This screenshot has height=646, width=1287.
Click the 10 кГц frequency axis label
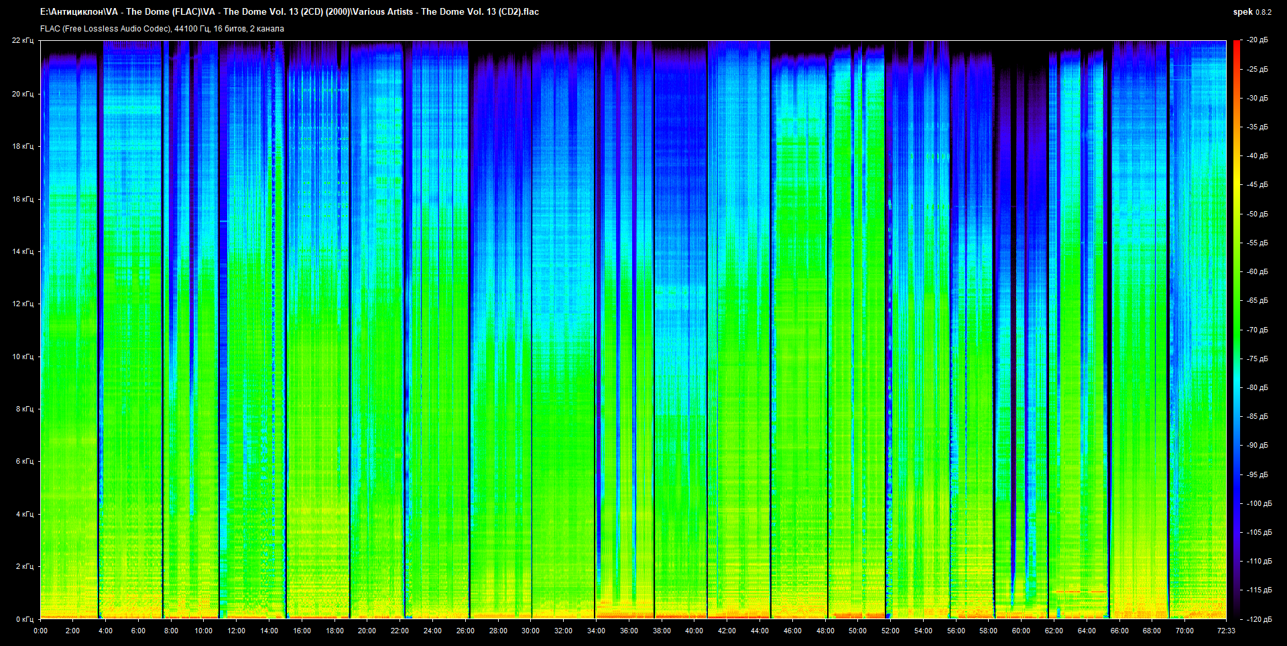(x=22, y=357)
